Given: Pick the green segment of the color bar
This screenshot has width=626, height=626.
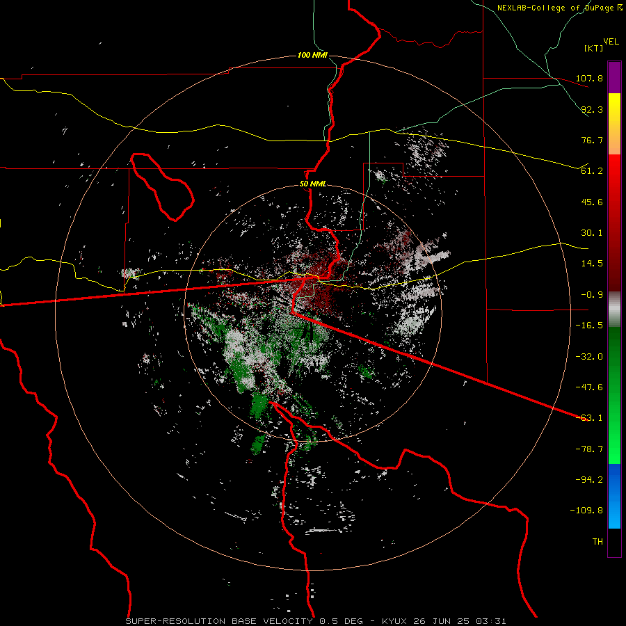Looking at the screenshot, I should click(x=614, y=395).
